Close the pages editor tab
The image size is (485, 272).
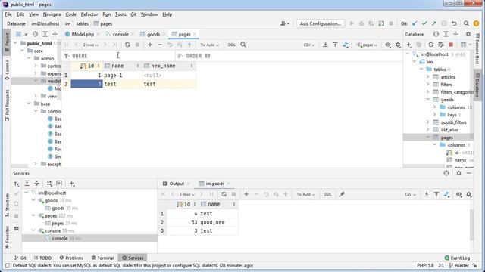tap(195, 34)
